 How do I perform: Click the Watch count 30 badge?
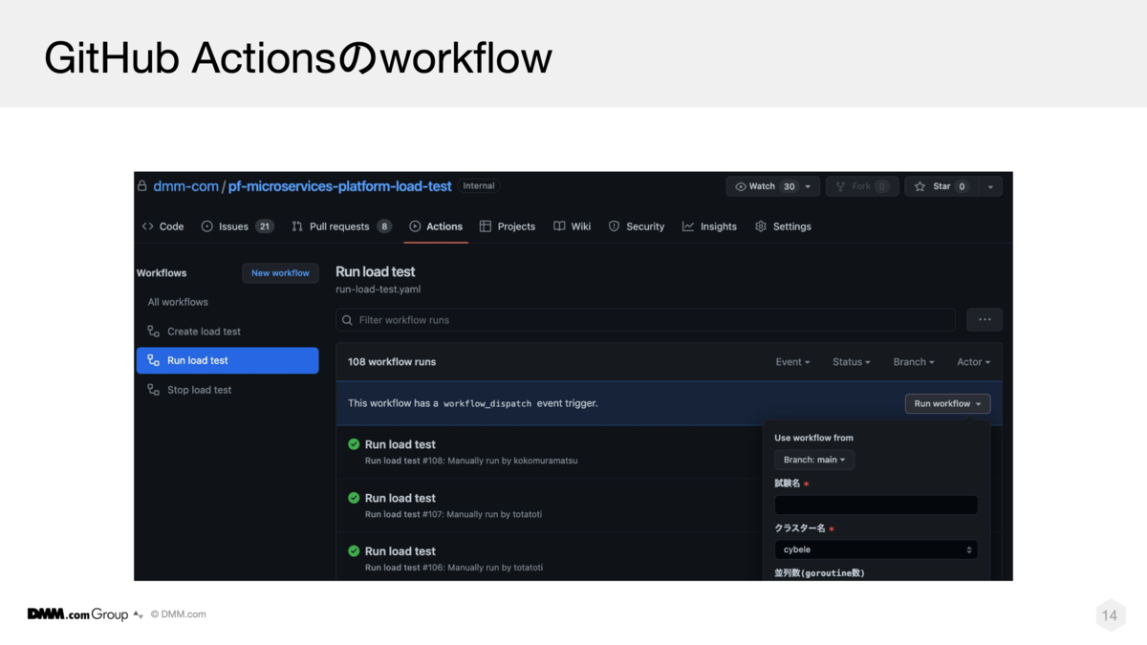[789, 186]
